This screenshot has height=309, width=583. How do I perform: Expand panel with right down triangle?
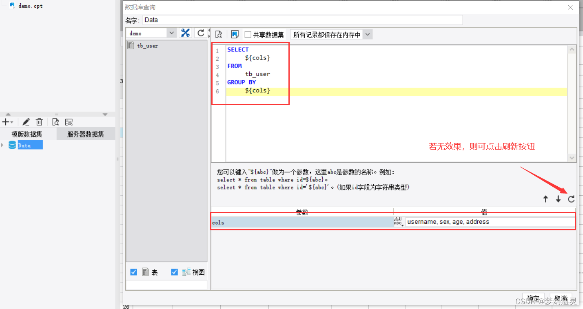click(105, 114)
